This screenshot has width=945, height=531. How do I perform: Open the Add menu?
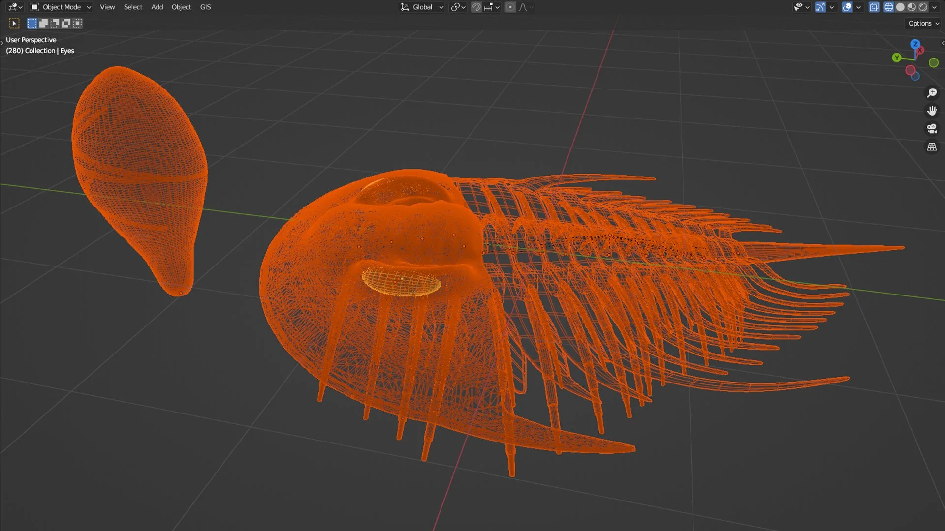157,7
